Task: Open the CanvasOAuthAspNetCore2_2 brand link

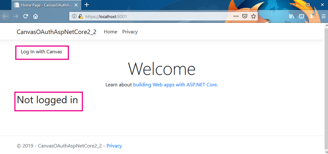Action: (56, 32)
